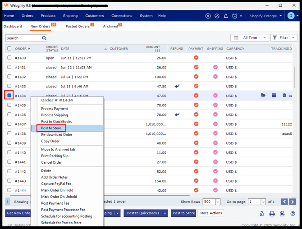Expand the Filter dropdown
This screenshot has width=302, height=229.
[x=284, y=38]
